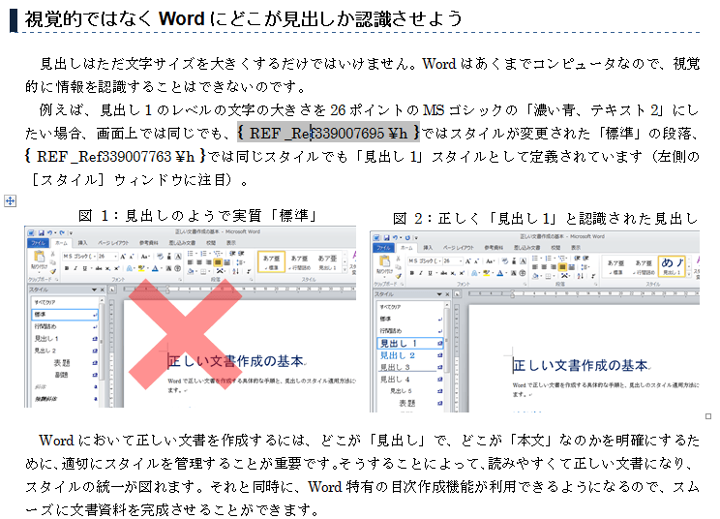The height and width of the screenshot is (519, 720).
Task: Click the highlighted justify alignment button in Figure 2
Action: pos(562,267)
